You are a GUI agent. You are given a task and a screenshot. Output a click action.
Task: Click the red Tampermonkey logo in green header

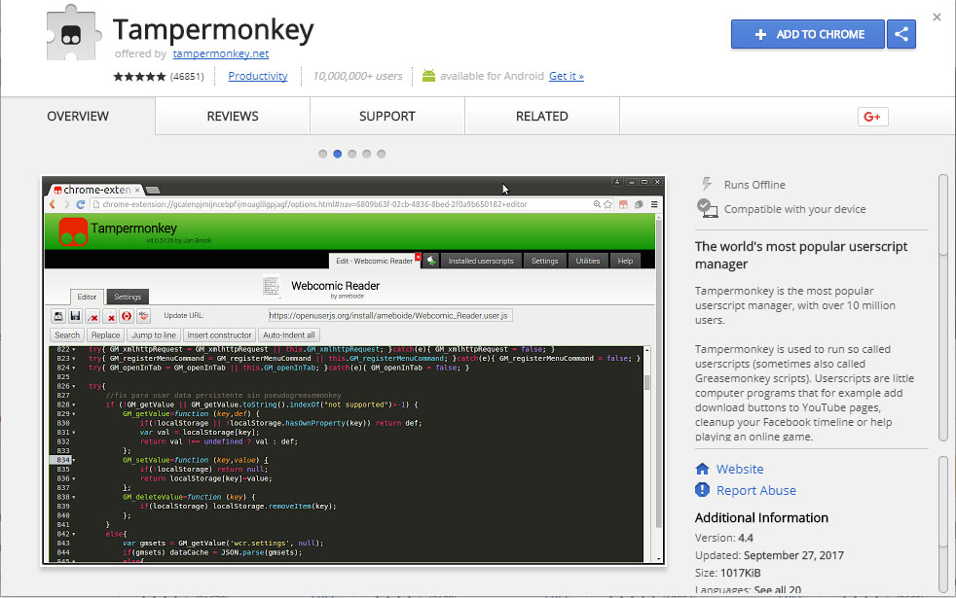(x=73, y=231)
